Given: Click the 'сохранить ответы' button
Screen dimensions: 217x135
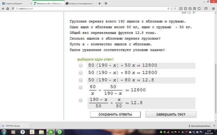Looking at the screenshot, I should (x=115, y=114).
